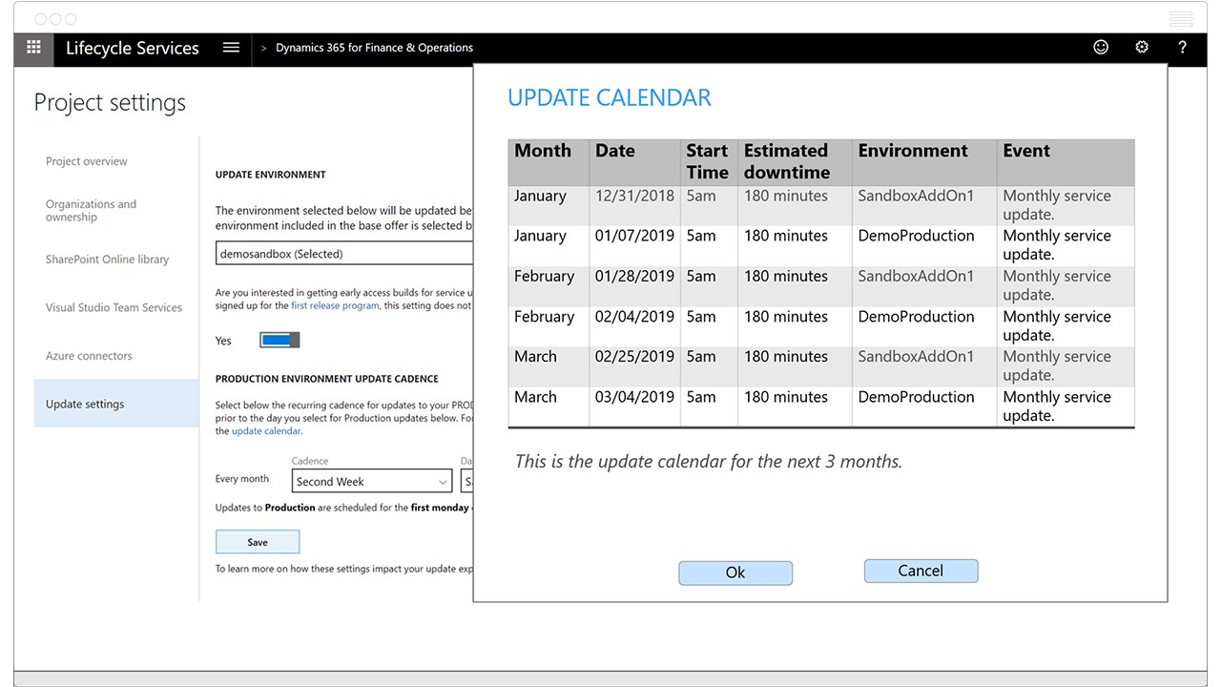Click the Update settings sidebar item
Viewport: 1221px width, 687px height.
point(85,404)
